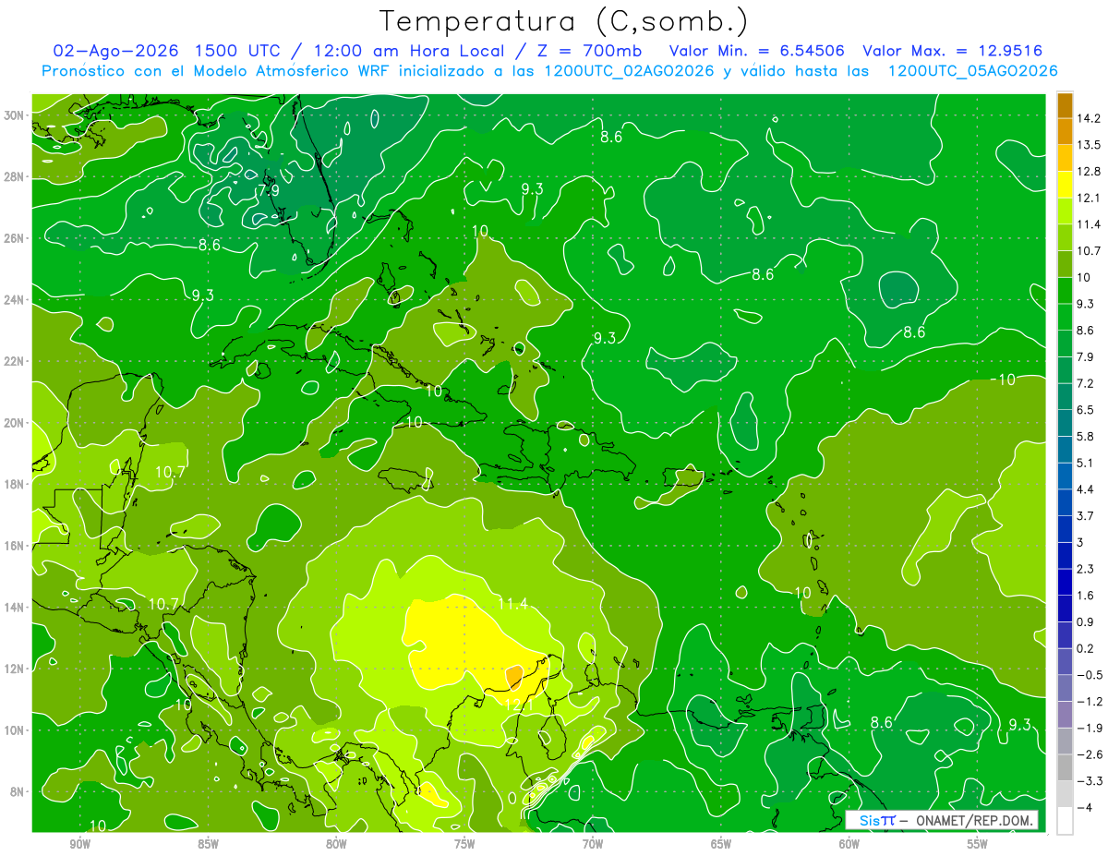Select the colorbar segment between 10 and 10.7

1064,263
